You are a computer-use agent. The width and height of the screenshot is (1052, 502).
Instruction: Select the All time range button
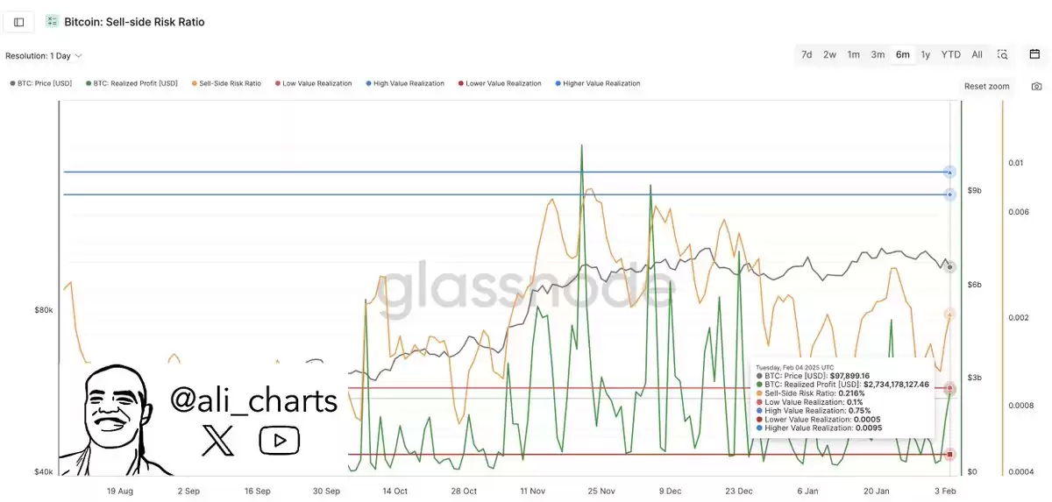point(977,54)
